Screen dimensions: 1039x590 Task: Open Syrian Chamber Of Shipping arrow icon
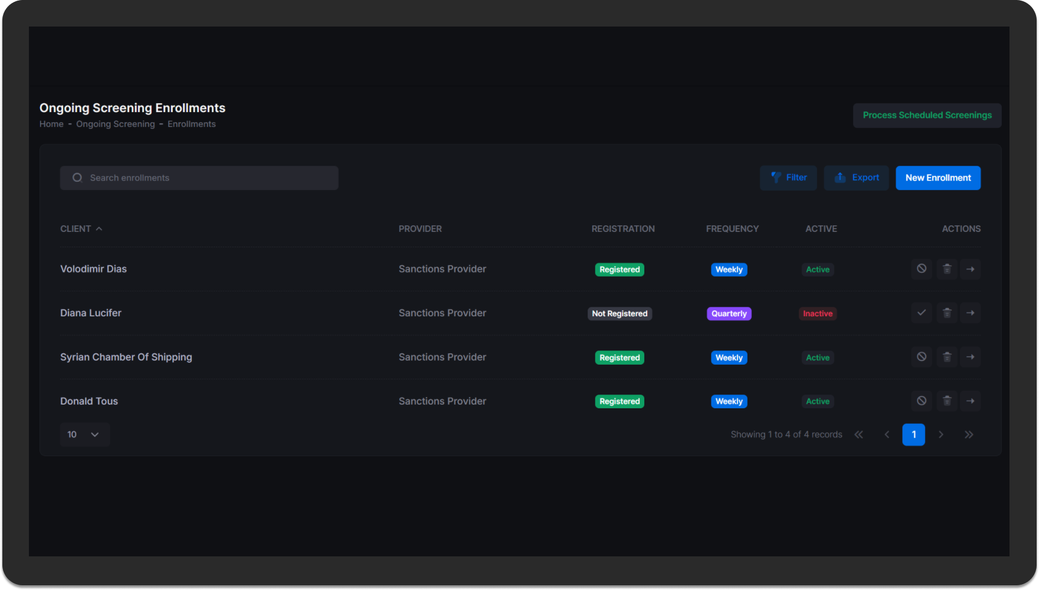point(970,357)
